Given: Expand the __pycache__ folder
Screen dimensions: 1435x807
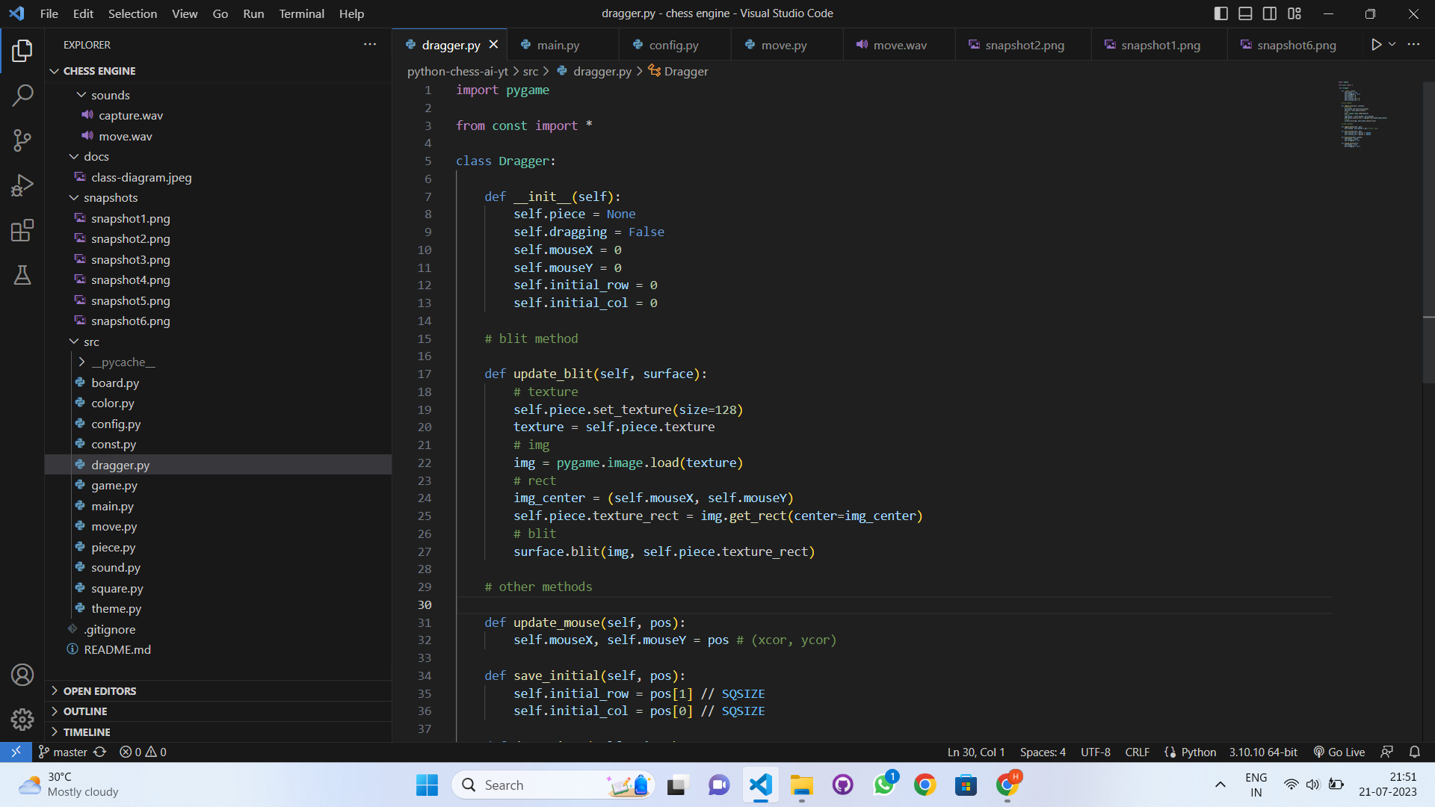Looking at the screenshot, I should pyautogui.click(x=123, y=362).
